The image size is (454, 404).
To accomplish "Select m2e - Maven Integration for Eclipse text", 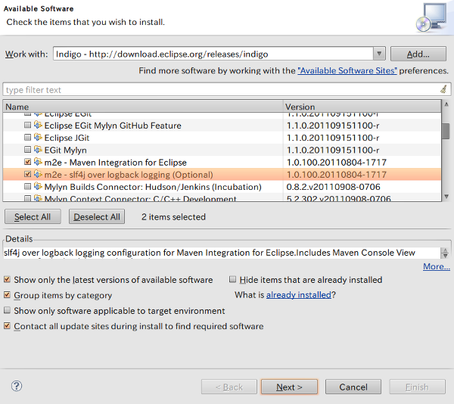I will (115, 163).
